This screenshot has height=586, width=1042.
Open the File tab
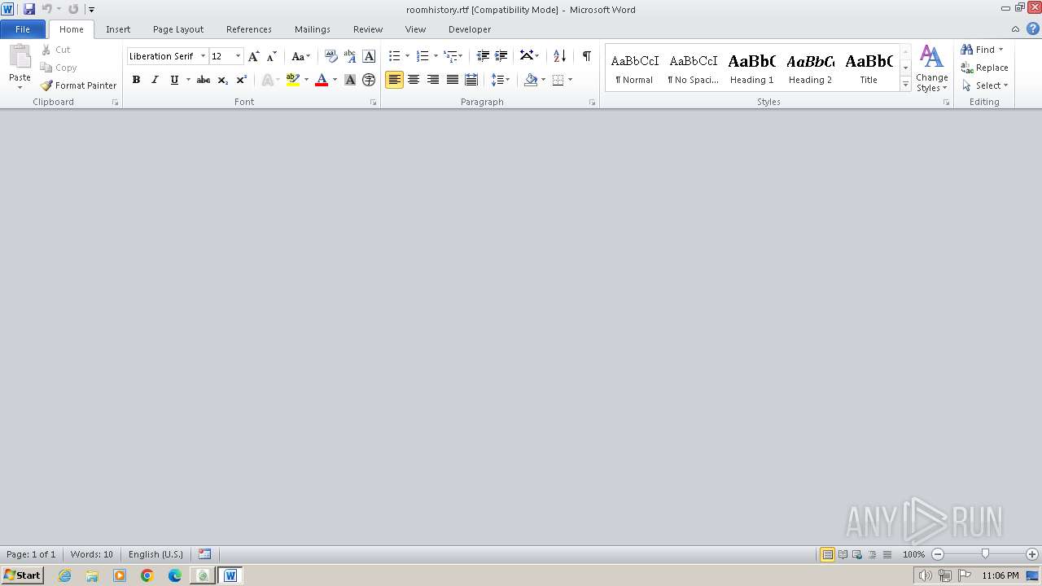coord(23,29)
